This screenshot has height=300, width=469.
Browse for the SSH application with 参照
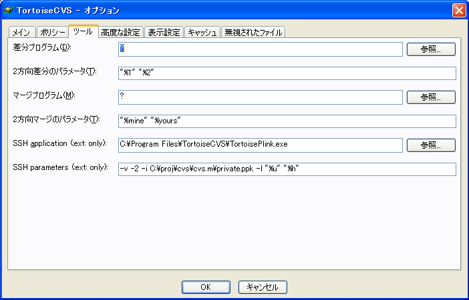click(431, 145)
